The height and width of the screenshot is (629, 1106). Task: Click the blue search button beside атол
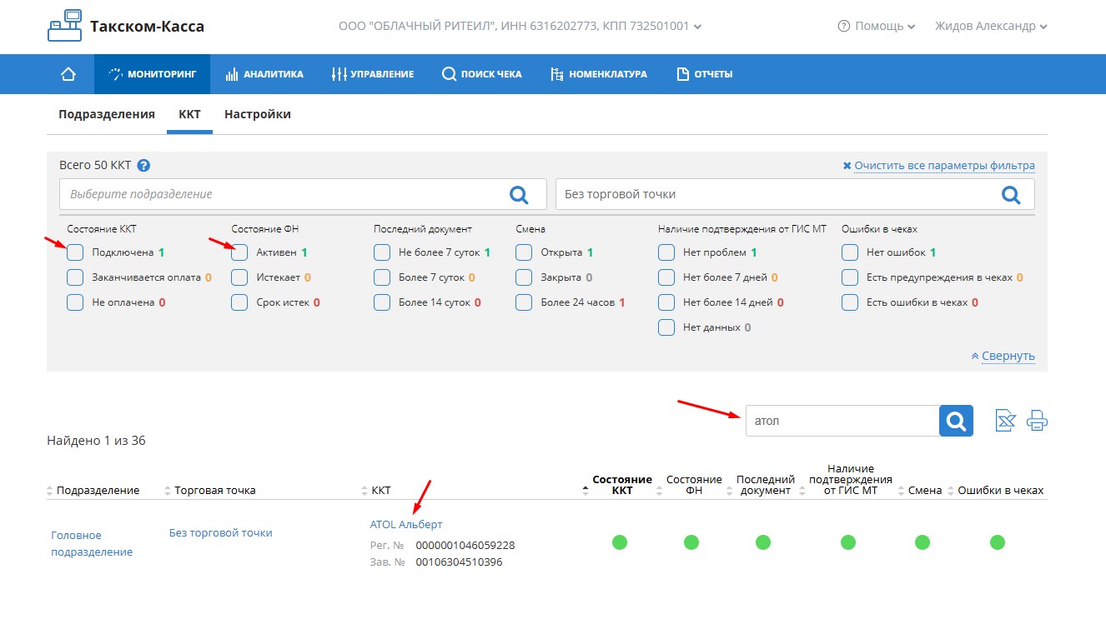[x=956, y=421]
